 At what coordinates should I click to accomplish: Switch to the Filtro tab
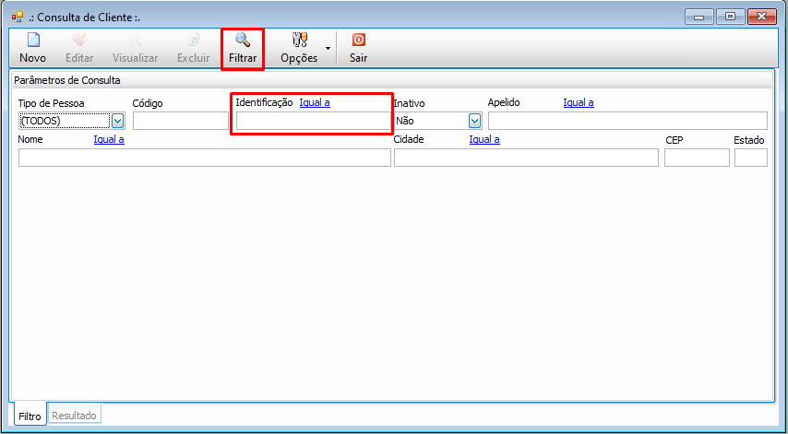click(30, 416)
